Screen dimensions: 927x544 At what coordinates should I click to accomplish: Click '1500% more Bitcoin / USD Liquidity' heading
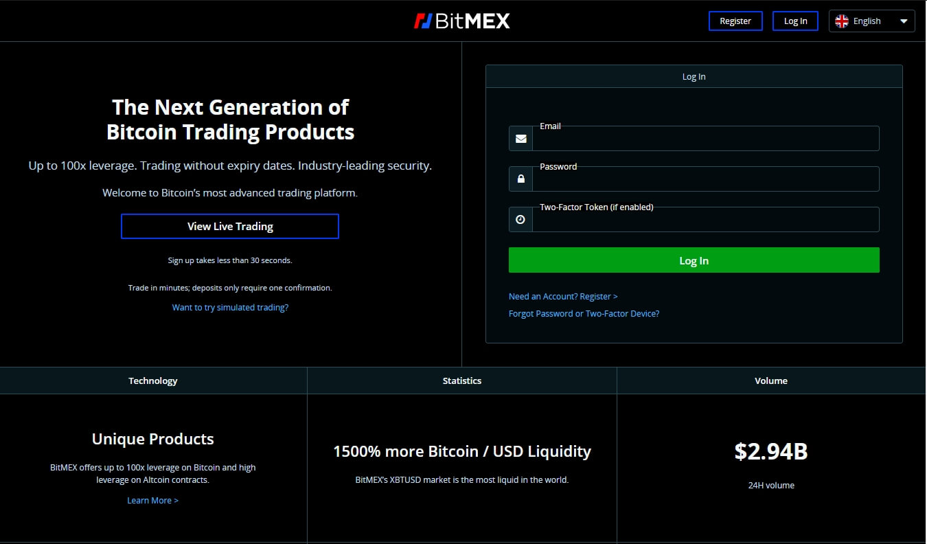(x=462, y=451)
